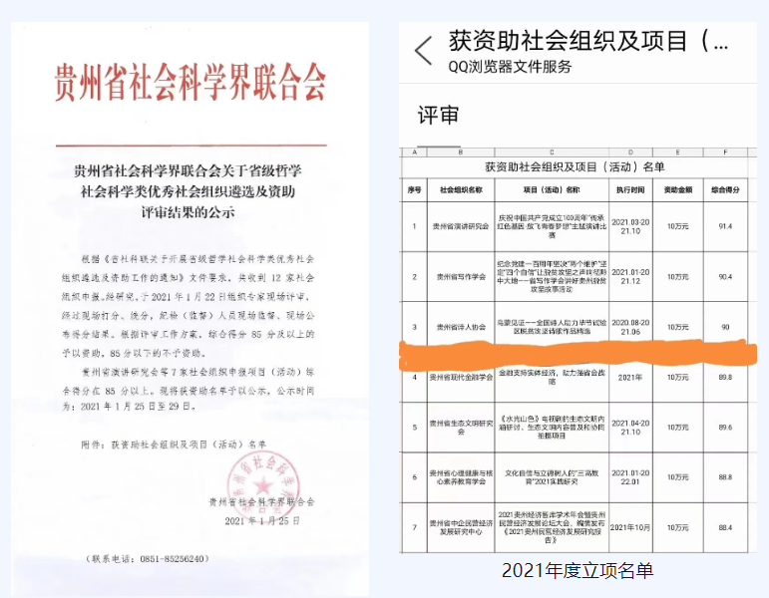769x598 pixels.
Task: Click the file title 获资助社会组织及项目
Action: tap(588, 42)
